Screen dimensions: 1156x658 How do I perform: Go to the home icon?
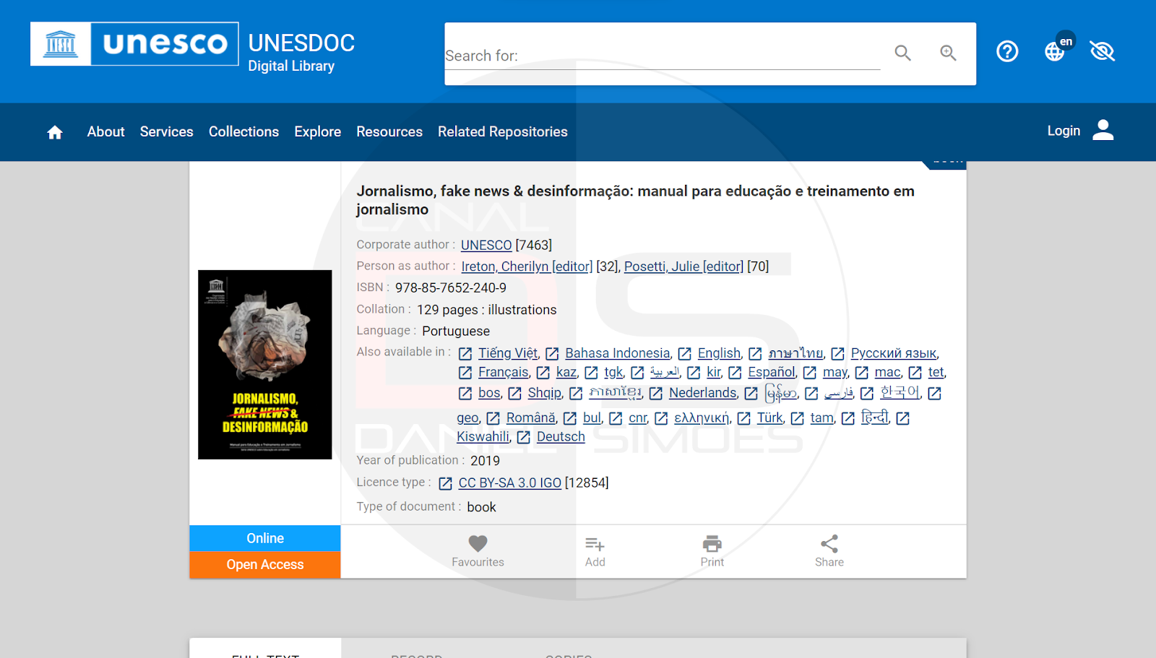pos(55,132)
